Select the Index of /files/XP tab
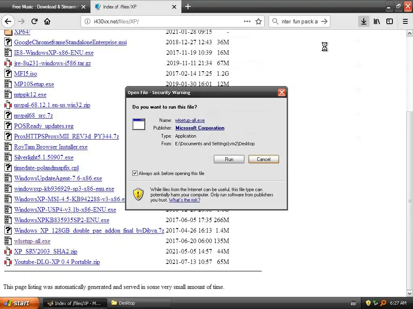The width and height of the screenshot is (413, 309). [x=136, y=7]
